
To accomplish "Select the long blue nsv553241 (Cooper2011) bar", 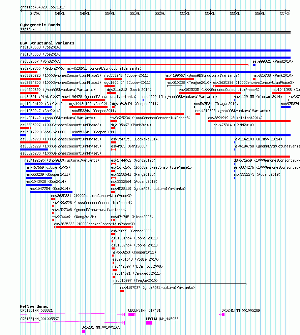I will point(181,135).
